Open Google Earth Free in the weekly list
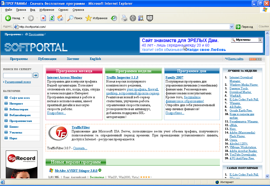 click(240, 111)
